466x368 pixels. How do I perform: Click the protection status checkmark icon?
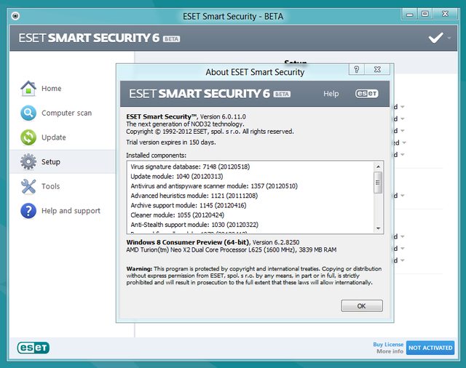point(436,38)
